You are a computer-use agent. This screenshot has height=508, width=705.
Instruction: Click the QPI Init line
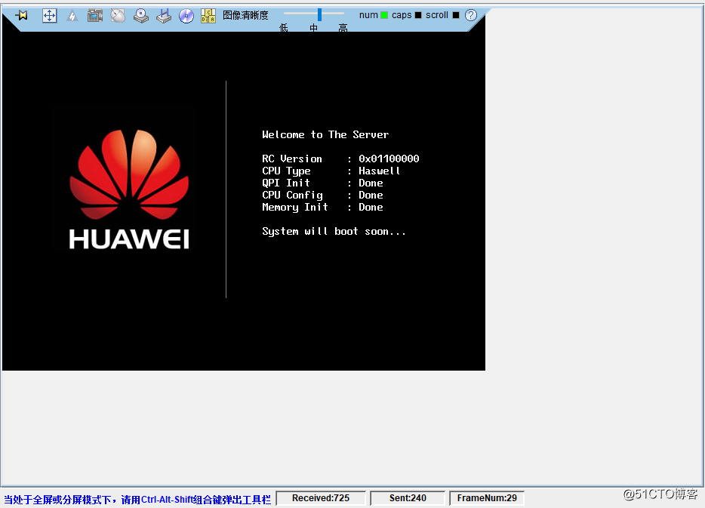tap(322, 183)
